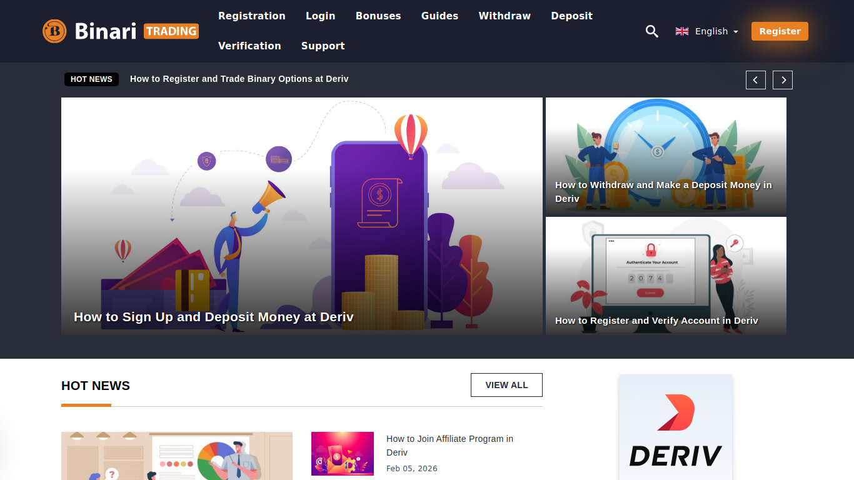Open the search magnifier icon
Viewport: 854px width, 480px height.
pos(652,31)
